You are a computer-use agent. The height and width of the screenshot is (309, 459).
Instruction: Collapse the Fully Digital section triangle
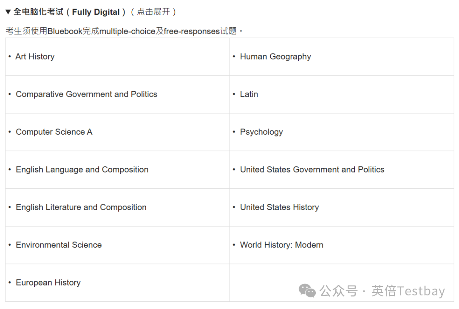[x=8, y=12]
